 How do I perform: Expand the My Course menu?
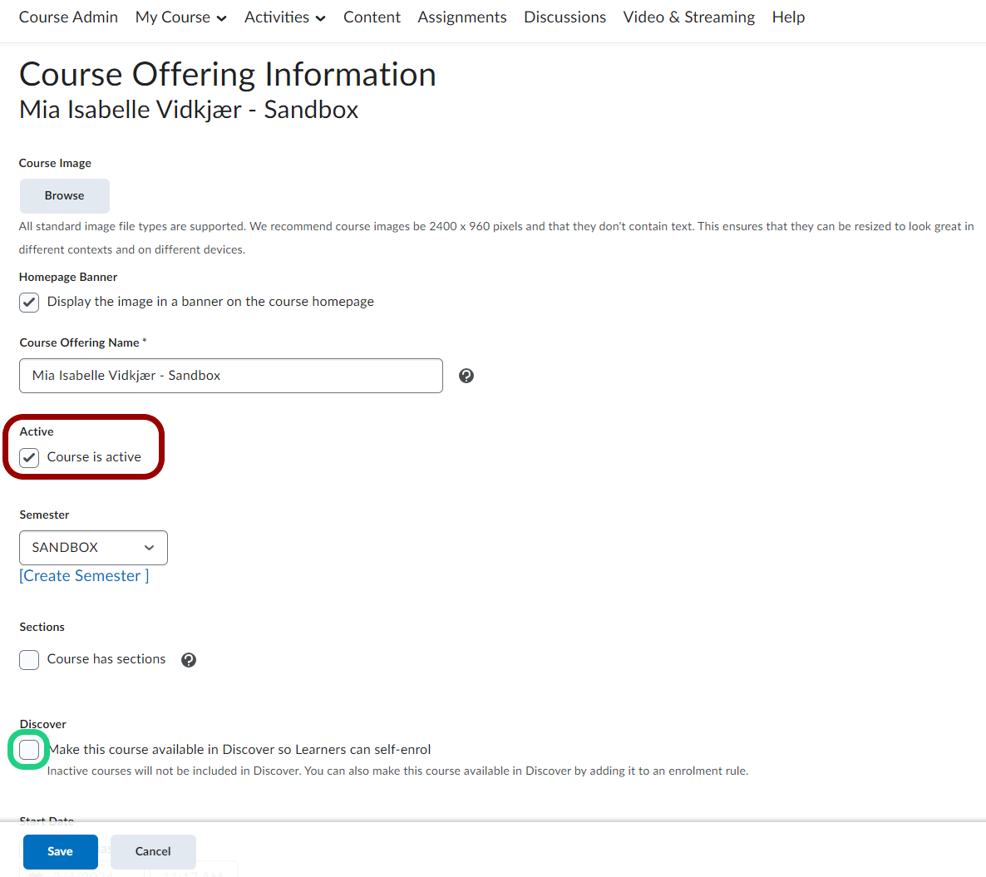[180, 17]
